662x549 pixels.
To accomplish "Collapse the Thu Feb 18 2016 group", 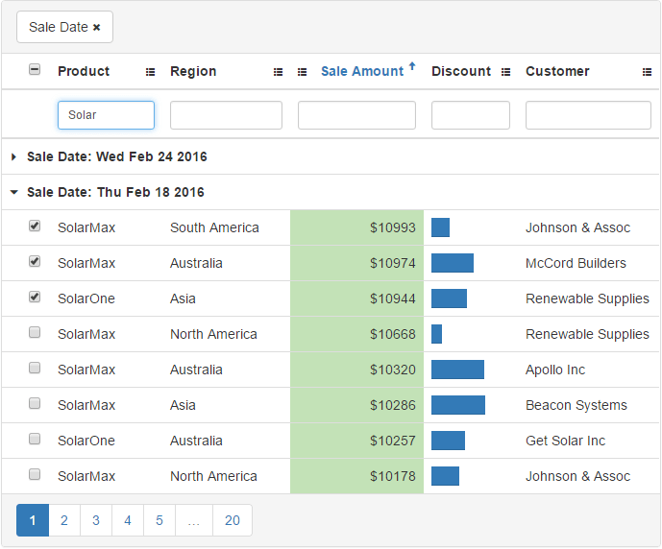I will 14,192.
